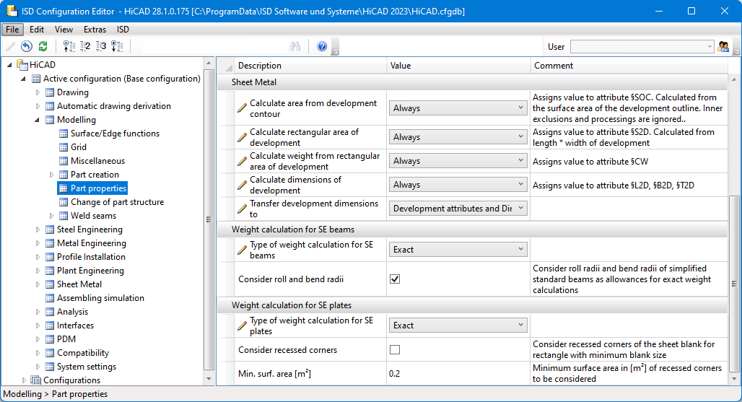This screenshot has width=742, height=402.
Task: Open the SE plates weight calculation type dropdown
Action: 458,325
